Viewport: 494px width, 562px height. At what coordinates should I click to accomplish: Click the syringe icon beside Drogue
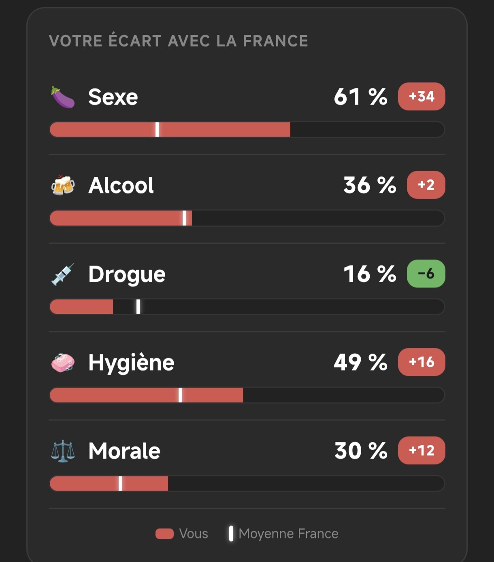[63, 274]
